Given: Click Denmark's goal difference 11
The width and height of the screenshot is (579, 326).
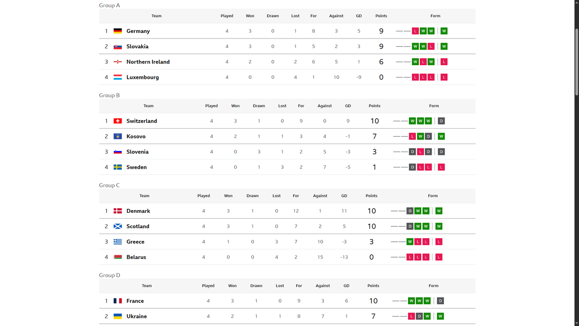Looking at the screenshot, I should [344, 211].
